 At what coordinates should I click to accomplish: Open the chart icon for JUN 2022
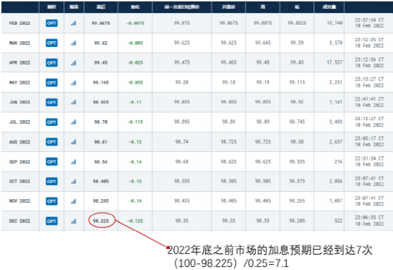coord(74,102)
